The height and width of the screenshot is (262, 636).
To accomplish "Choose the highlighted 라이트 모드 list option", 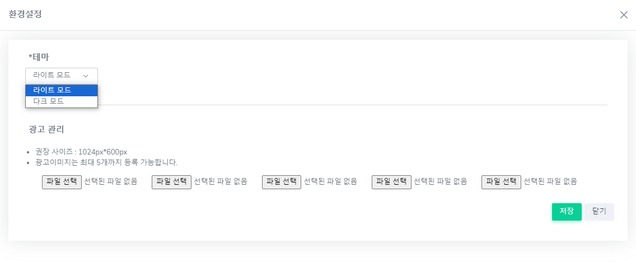I will pyautogui.click(x=62, y=91).
